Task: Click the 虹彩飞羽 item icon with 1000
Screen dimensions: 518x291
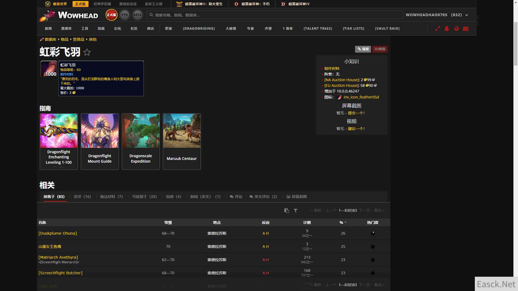Action: click(49, 69)
